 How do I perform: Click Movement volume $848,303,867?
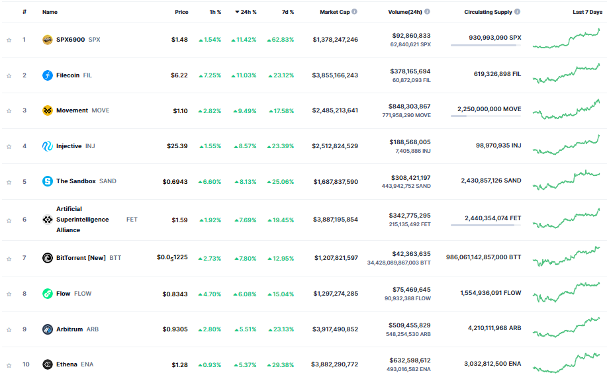(x=410, y=106)
